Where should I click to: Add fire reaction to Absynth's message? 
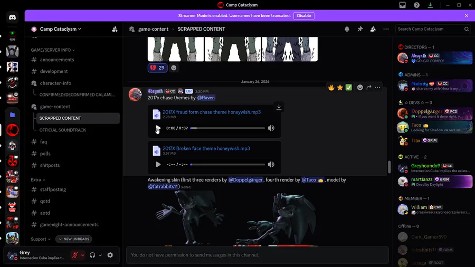pyautogui.click(x=331, y=88)
